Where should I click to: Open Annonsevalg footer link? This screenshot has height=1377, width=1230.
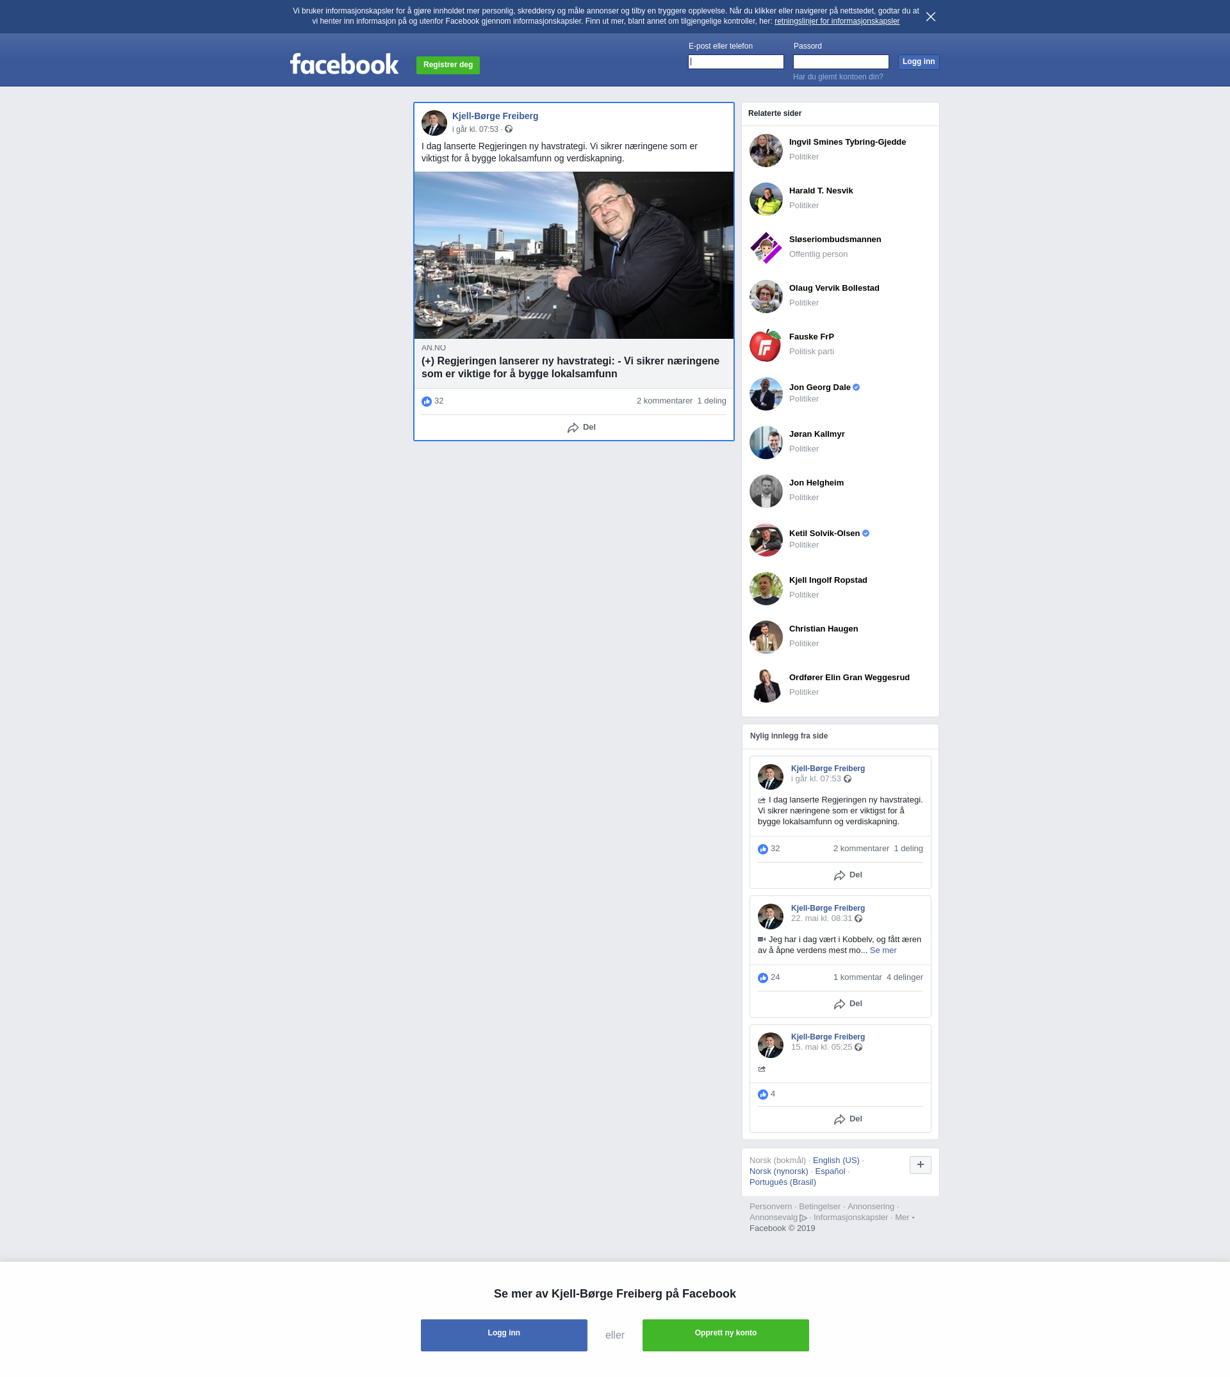point(778,1217)
